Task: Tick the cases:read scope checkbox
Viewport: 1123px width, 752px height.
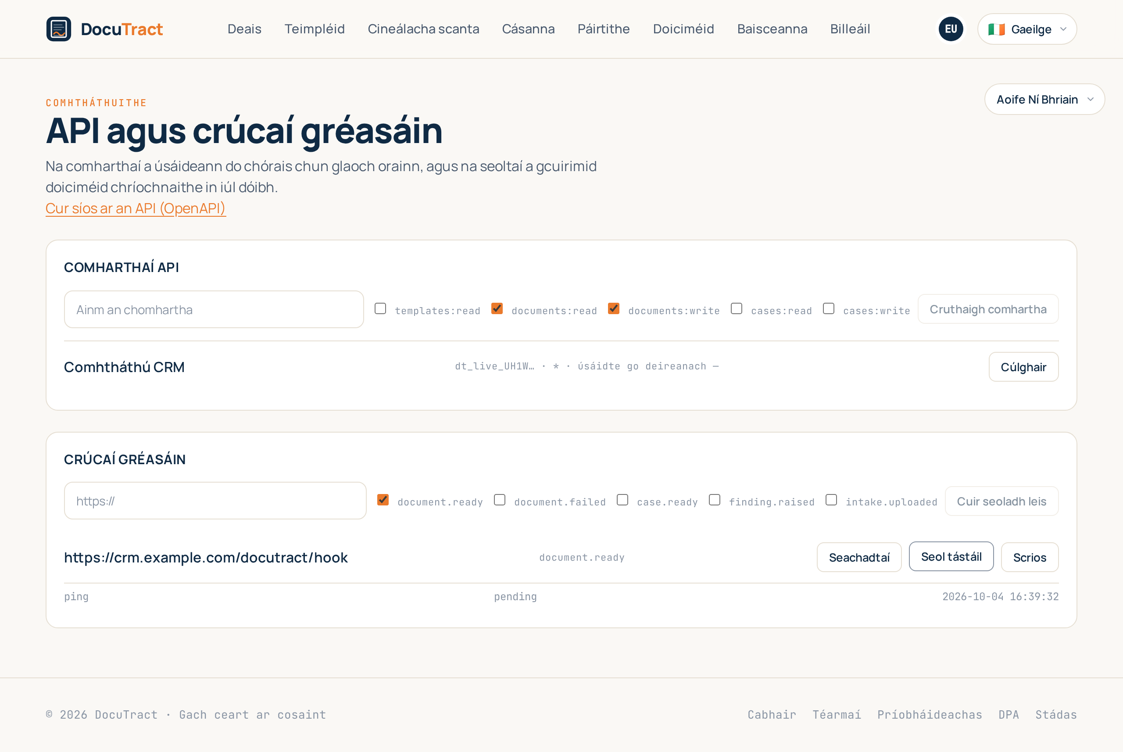Action: pos(737,308)
